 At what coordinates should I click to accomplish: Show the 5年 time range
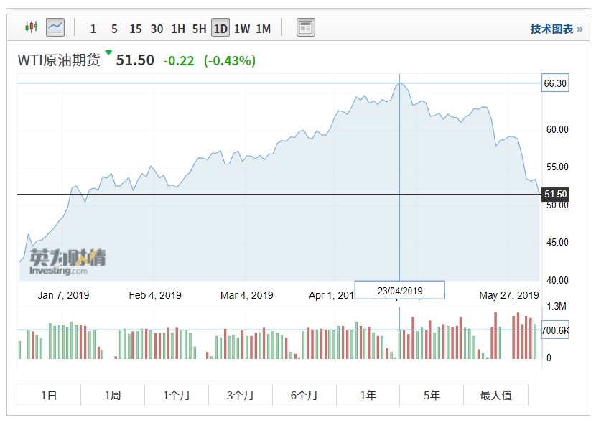tap(432, 395)
